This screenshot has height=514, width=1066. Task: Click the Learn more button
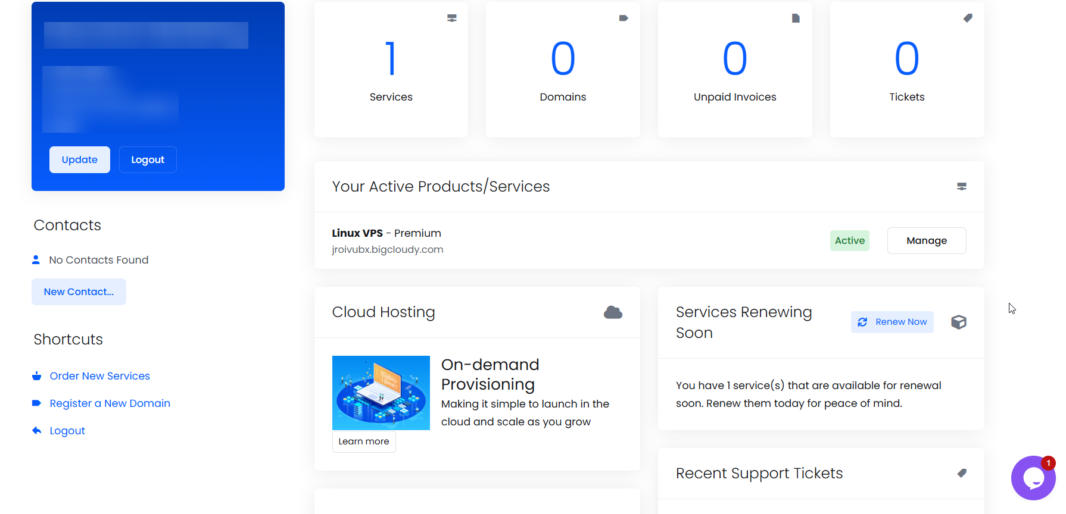[364, 441]
